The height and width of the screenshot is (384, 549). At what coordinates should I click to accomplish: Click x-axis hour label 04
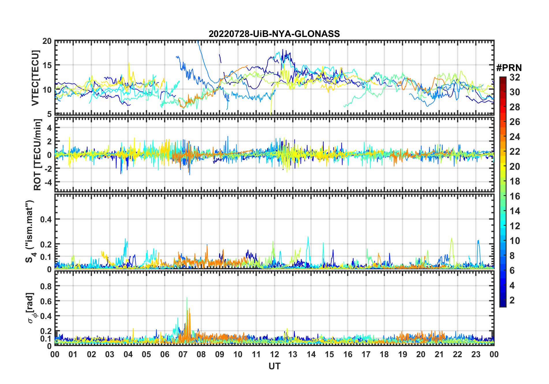pyautogui.click(x=128, y=354)
